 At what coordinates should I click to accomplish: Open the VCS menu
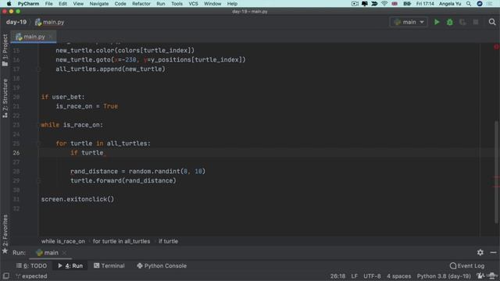(193, 4)
